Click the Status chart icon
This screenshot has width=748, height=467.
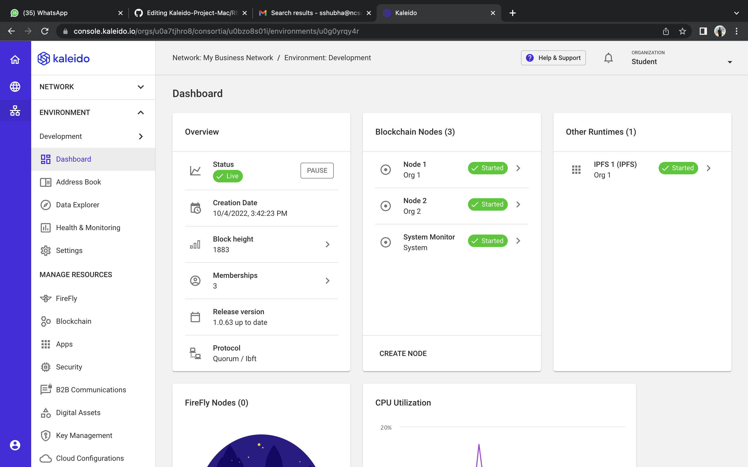(195, 170)
